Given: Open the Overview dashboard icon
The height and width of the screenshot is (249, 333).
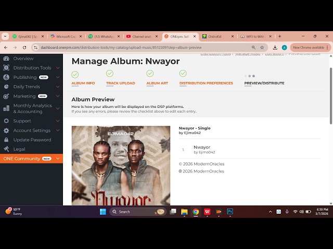Looking at the screenshot, I should [6, 59].
